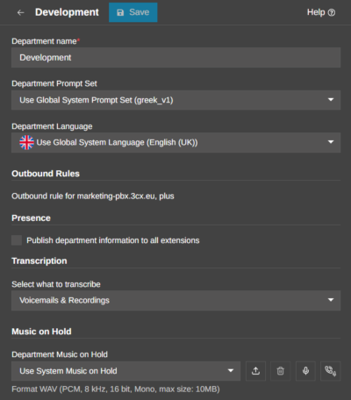Open the Help link
351x400 pixels.
(321, 12)
